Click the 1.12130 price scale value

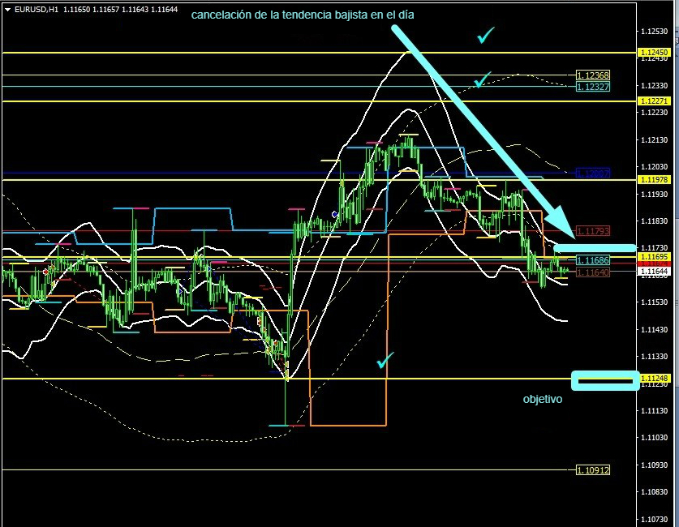tap(654, 139)
